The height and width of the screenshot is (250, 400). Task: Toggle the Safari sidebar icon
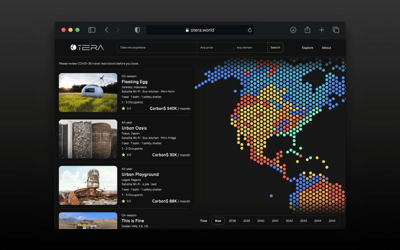click(91, 30)
